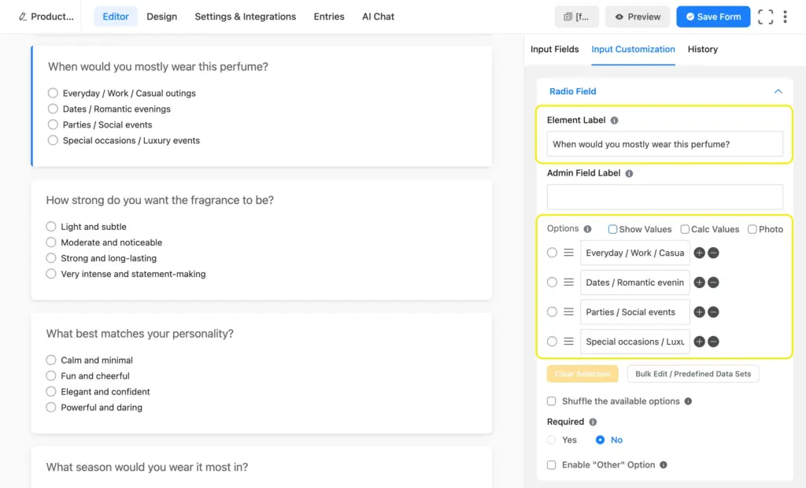Screen dimensions: 806x488
Task: Enable the Calc Values checkbox
Action: tap(685, 229)
